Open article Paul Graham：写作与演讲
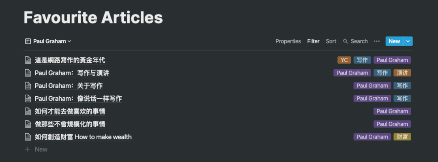Screen dimensions: 438x162 click(72, 73)
